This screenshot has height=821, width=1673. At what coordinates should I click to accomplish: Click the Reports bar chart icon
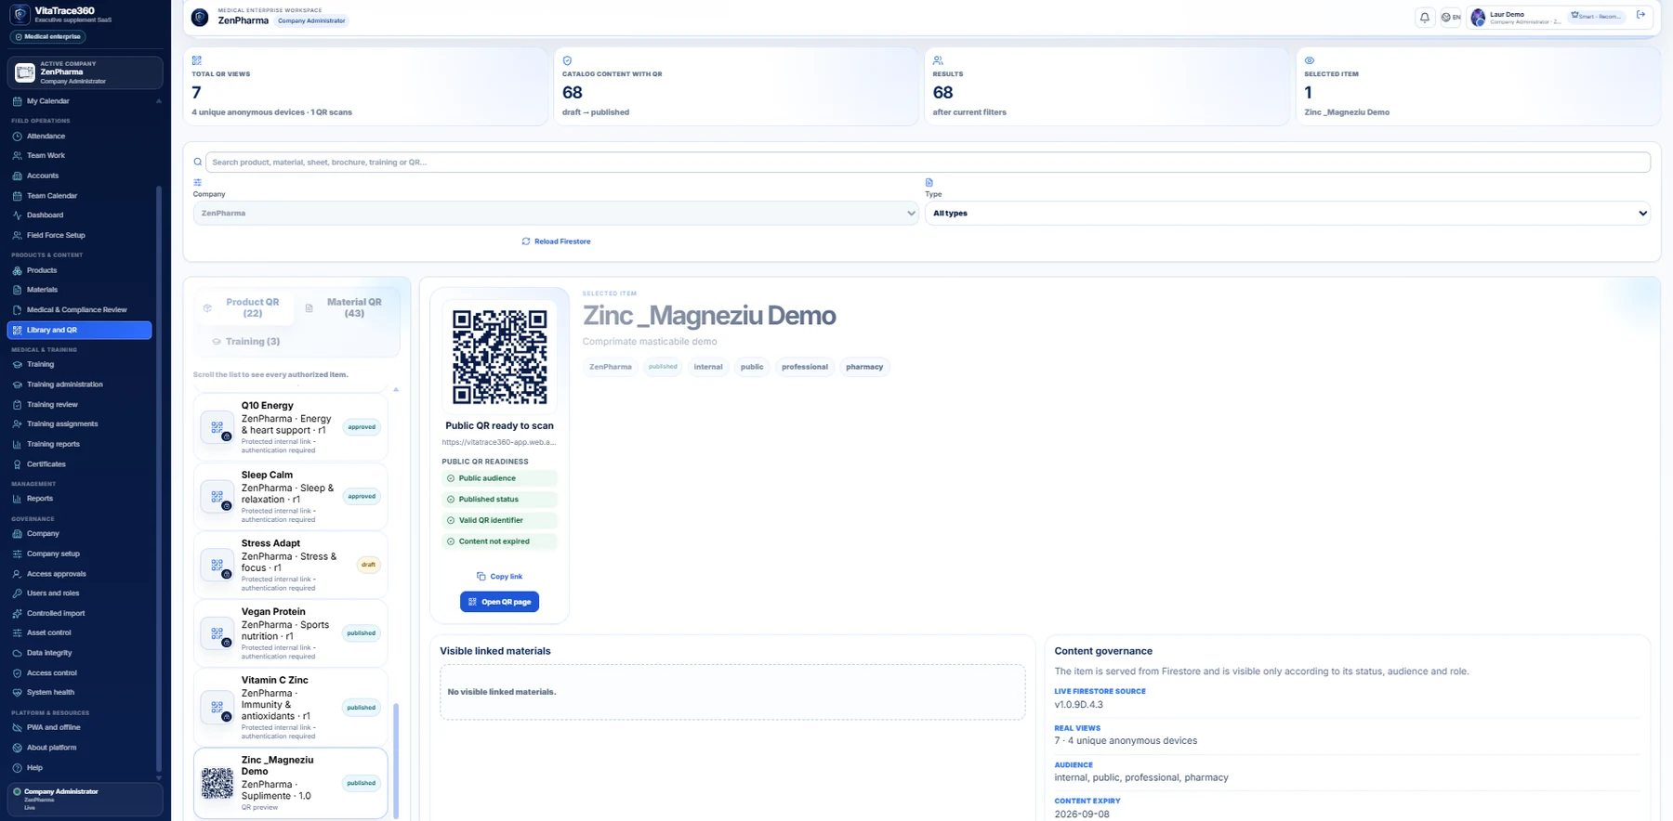17,499
